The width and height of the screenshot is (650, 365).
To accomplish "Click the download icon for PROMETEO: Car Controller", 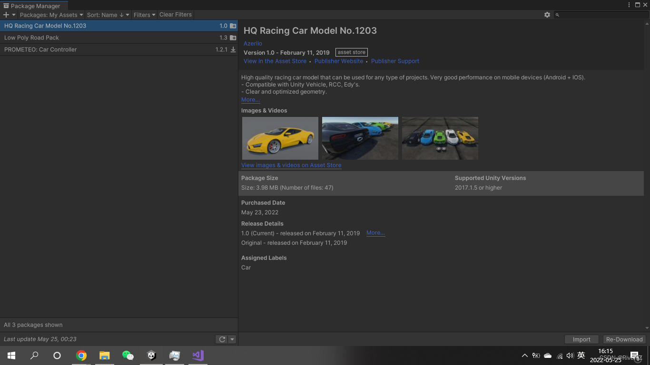I will pyautogui.click(x=233, y=49).
